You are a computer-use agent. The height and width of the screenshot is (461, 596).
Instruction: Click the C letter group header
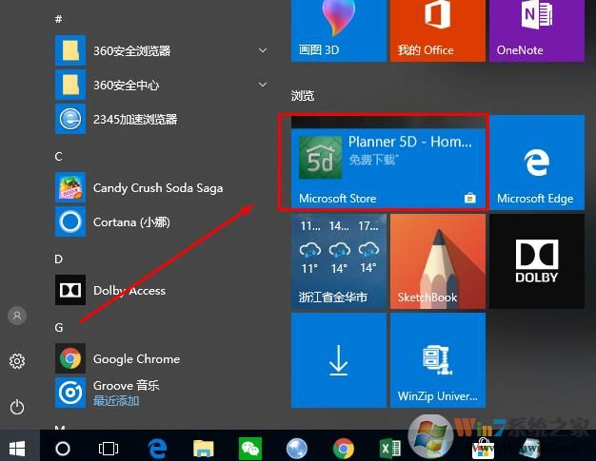point(58,156)
